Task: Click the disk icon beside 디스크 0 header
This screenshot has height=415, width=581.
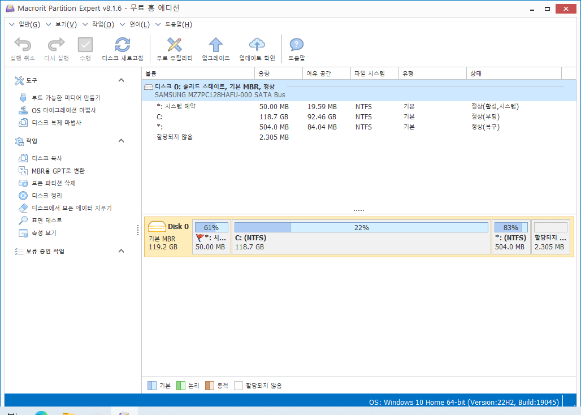Action: tap(149, 87)
